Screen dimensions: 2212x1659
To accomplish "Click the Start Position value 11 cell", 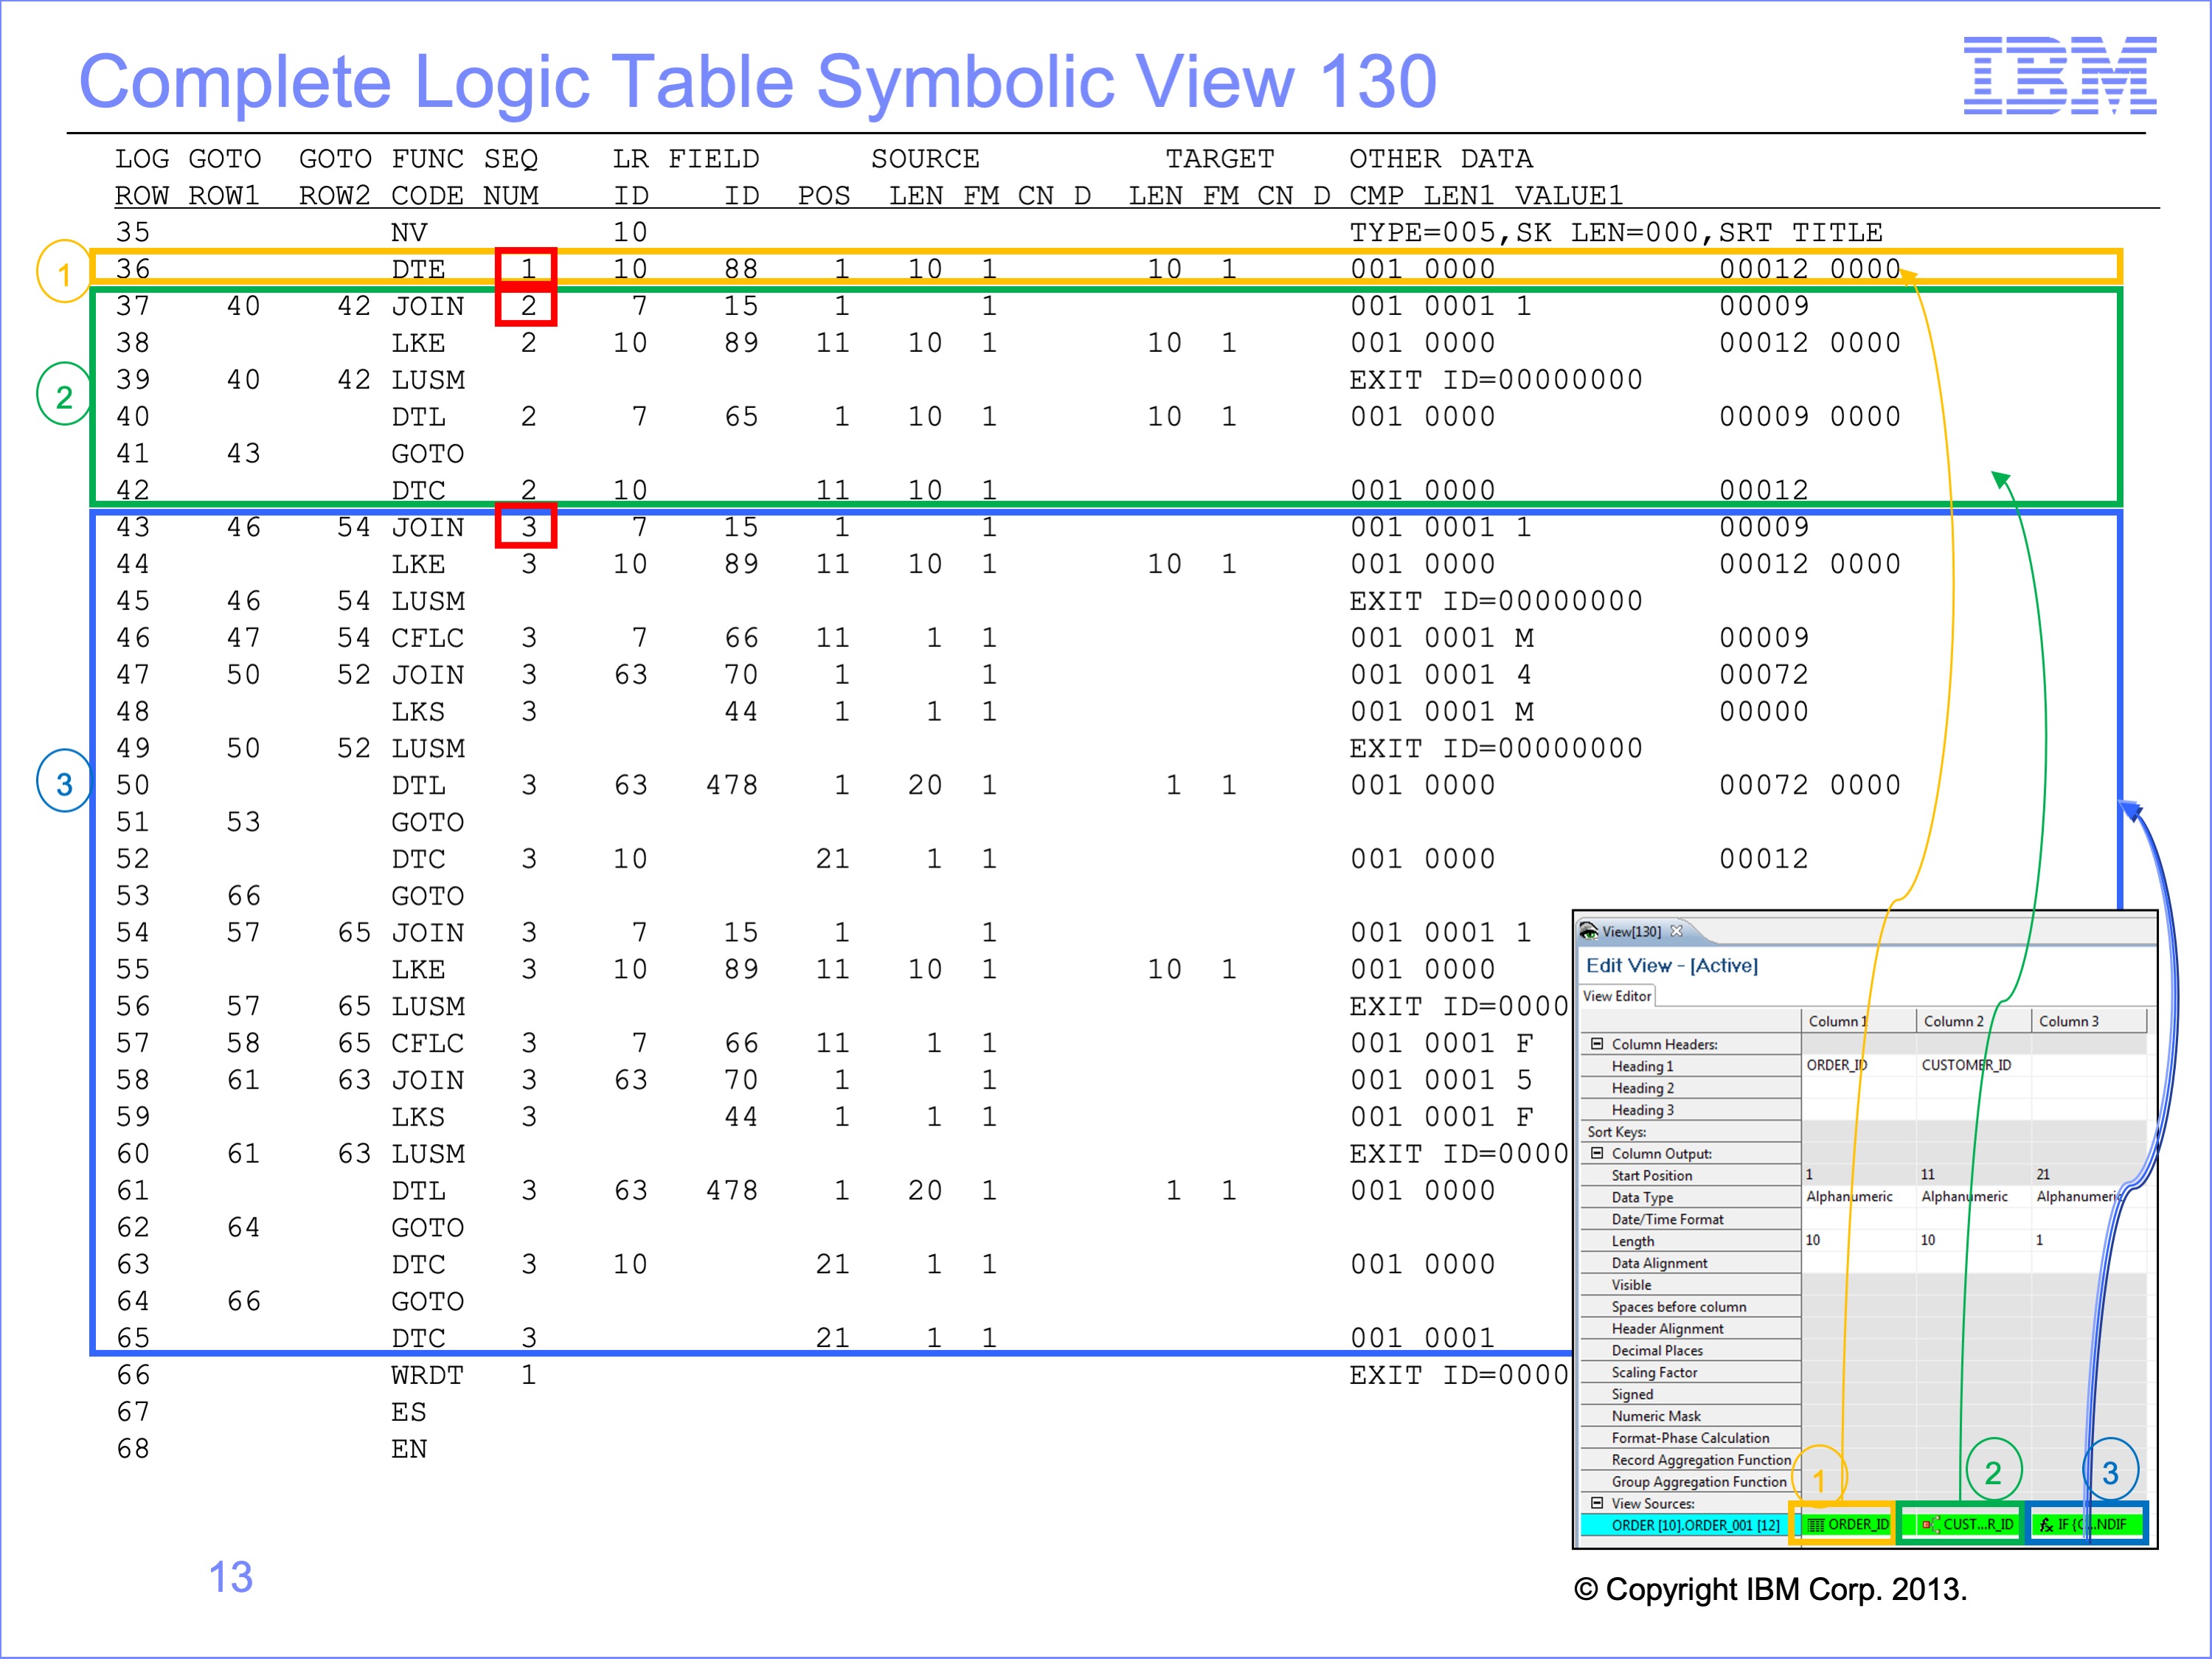I will [x=1974, y=1175].
